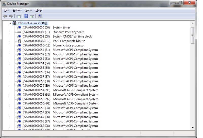Click the Numeric data processor icon

point(19,45)
